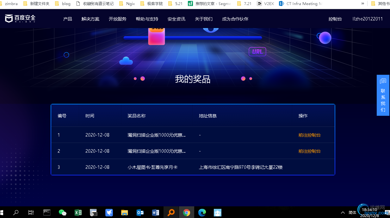Open the CT Infra Meeting bookmark
The width and height of the screenshot is (390, 218).
[x=301, y=4]
